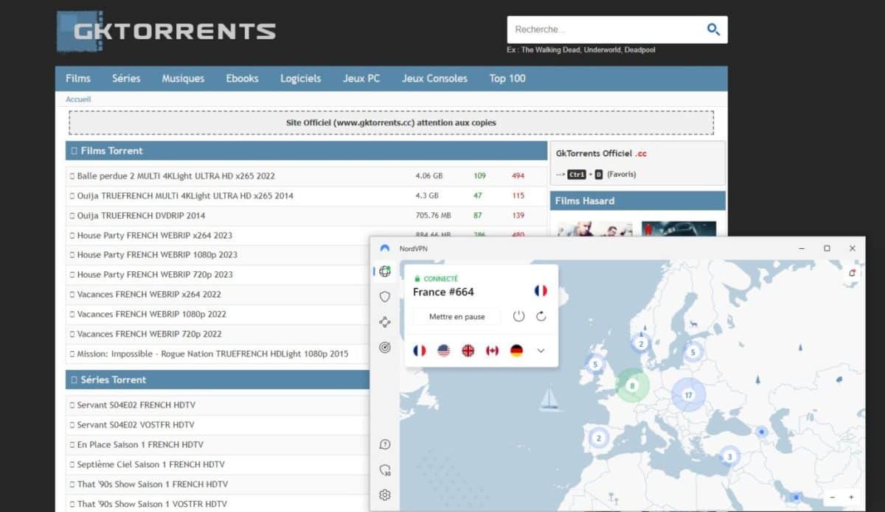Click the GKTorrents site logo
The height and width of the screenshot is (512, 885).
167,32
